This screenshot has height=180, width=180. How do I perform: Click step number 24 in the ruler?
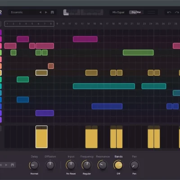[151, 24]
